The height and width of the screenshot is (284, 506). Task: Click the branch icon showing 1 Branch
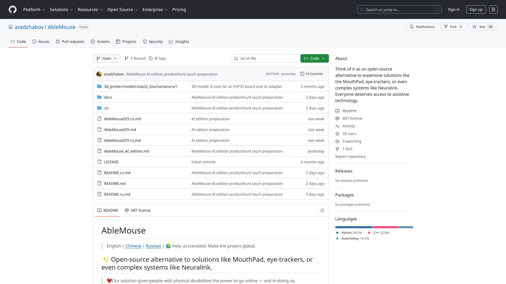coord(126,58)
